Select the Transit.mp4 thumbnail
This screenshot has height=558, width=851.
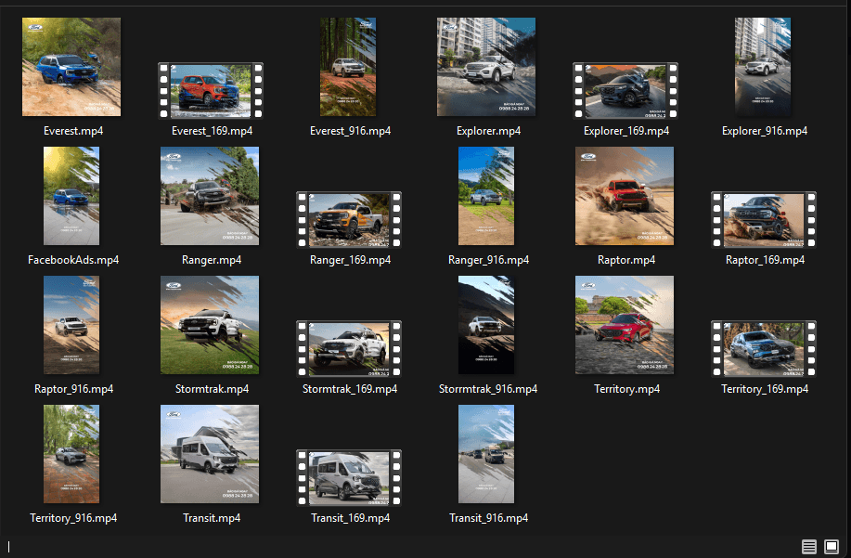[x=210, y=454]
